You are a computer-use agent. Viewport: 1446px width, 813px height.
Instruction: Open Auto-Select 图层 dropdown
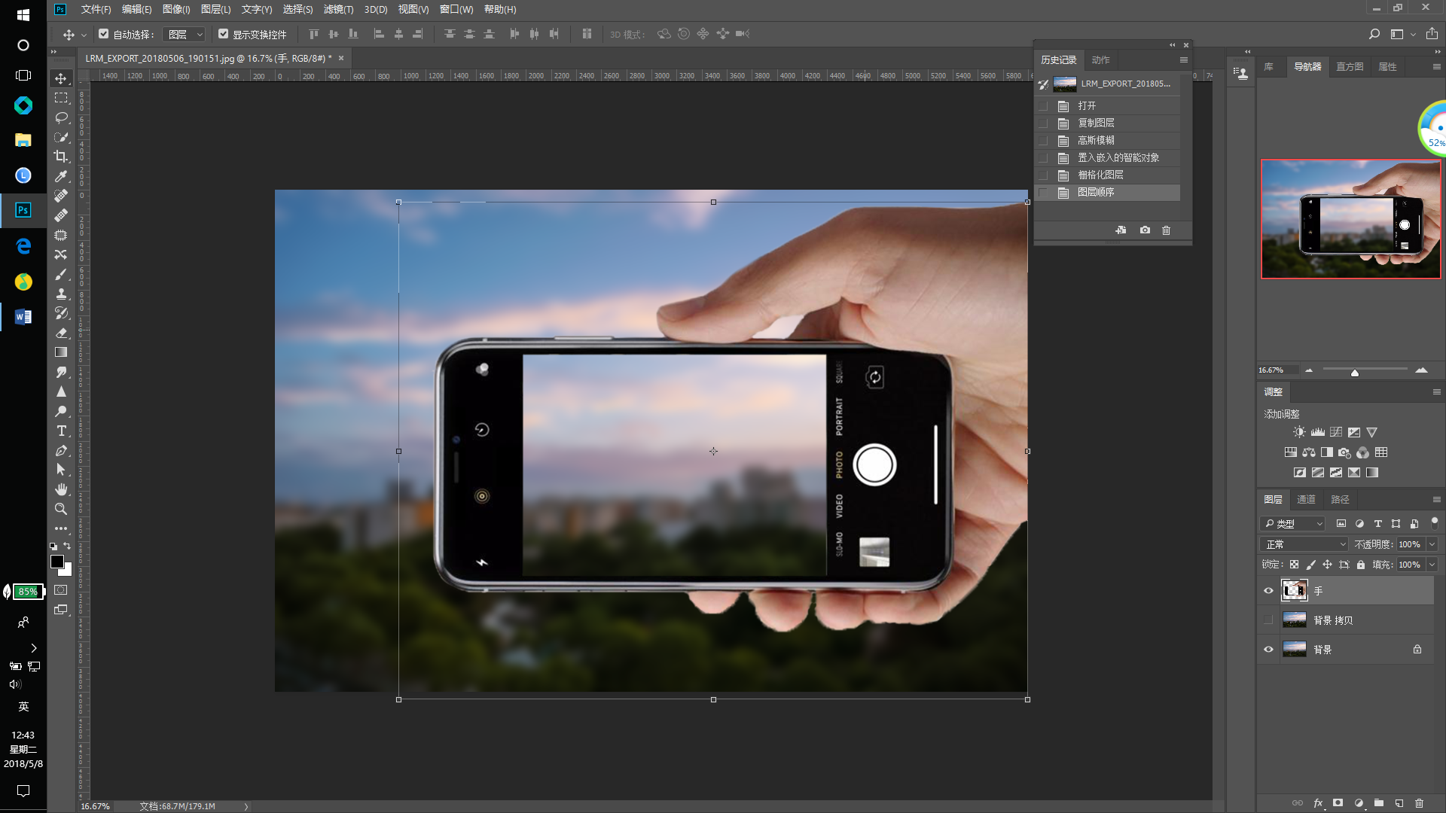point(185,34)
